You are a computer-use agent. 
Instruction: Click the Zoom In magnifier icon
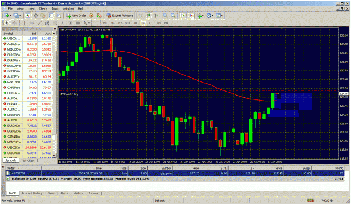coord(165,16)
